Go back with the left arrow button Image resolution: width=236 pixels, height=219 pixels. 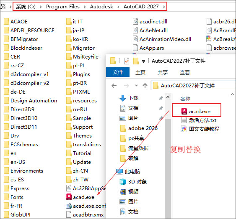point(114,86)
